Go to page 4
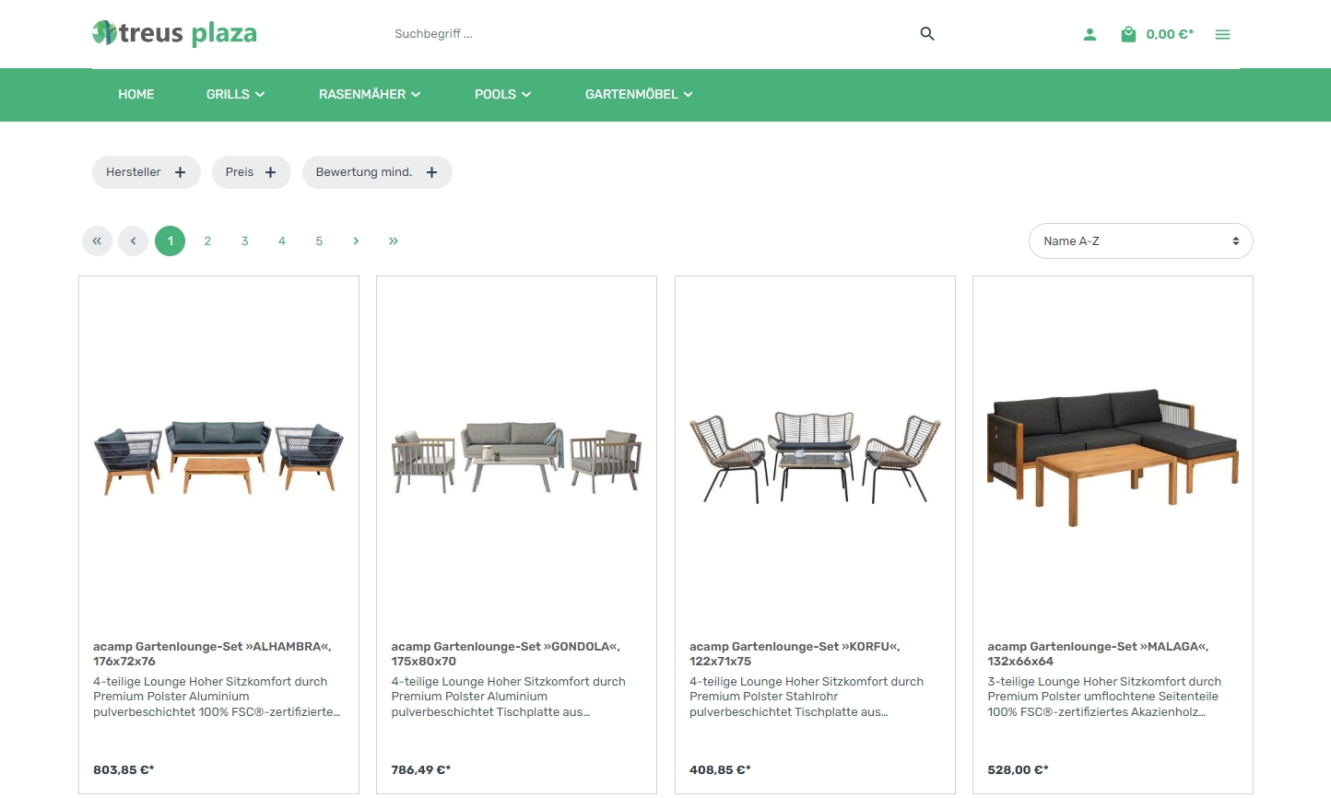 click(282, 241)
